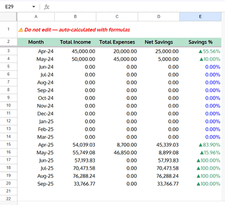Select row 20 header

[9, 183]
